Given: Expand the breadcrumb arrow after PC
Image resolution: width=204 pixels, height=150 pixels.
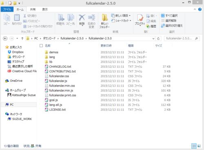Looking at the screenshot, I should 40,39.
